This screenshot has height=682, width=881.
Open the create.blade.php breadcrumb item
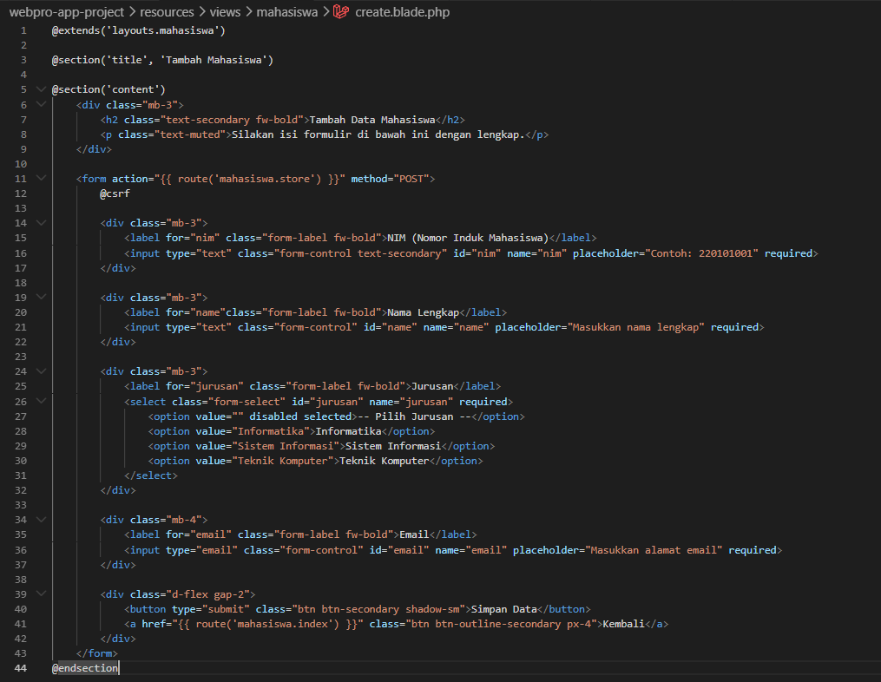click(402, 12)
